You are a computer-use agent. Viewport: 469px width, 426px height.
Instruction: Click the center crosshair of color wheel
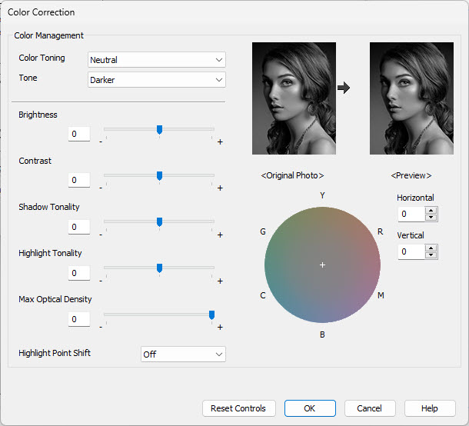tap(322, 265)
